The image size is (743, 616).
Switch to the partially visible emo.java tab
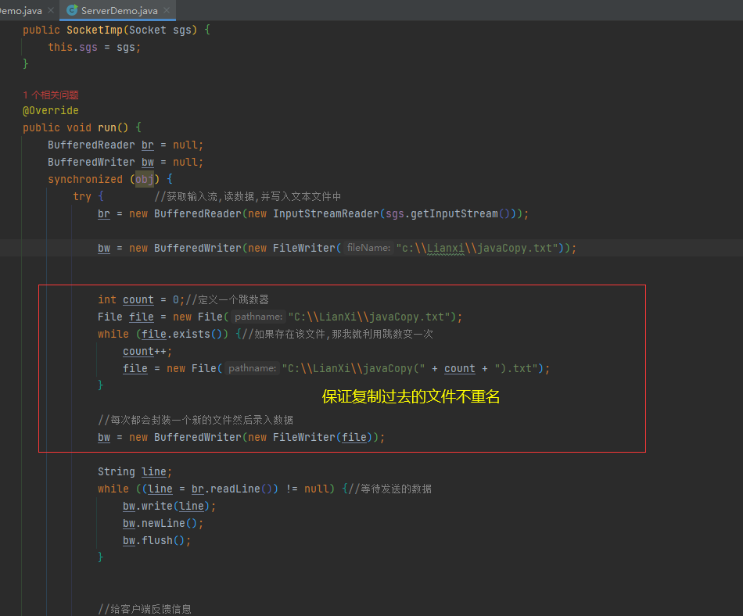21,10
